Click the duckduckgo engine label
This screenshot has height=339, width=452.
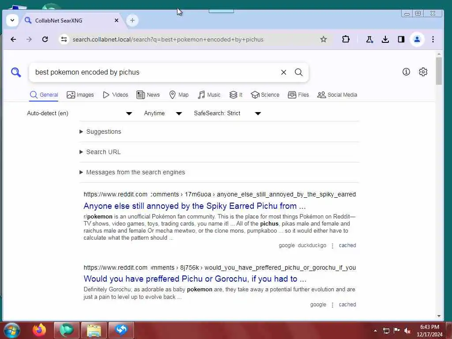312,245
